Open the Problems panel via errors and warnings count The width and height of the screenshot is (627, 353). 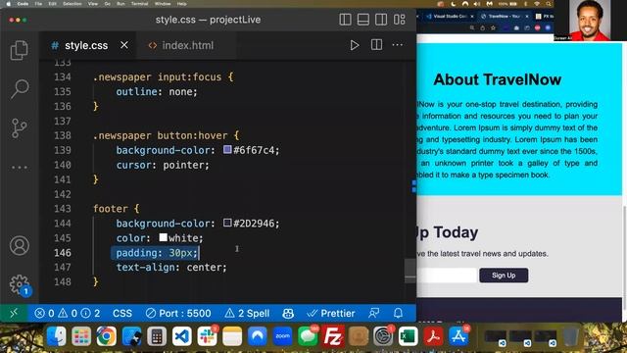tap(68, 313)
